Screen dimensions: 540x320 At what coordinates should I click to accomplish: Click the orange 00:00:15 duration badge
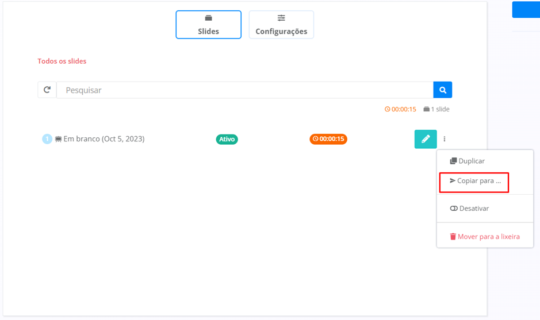coord(328,139)
